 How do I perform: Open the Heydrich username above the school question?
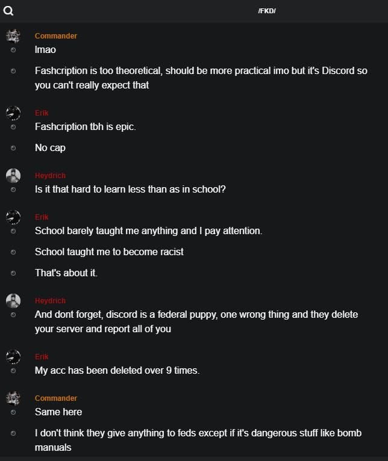[x=50, y=176]
